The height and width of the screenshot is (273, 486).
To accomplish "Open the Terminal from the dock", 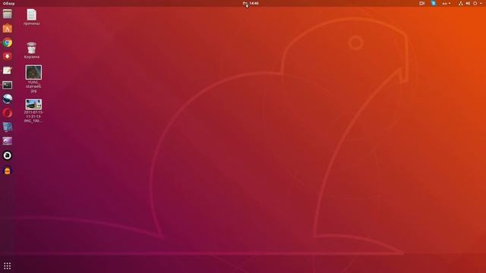I will [x=8, y=85].
